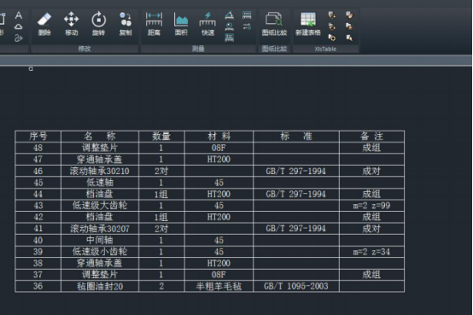The image size is (473, 315).
Task: Click the 1组 cell in row 44
Action: click(x=161, y=194)
